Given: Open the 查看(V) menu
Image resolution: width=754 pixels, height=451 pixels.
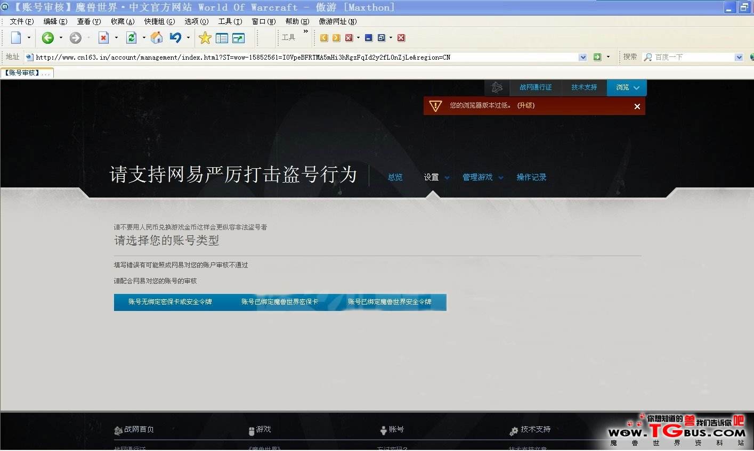Looking at the screenshot, I should click(89, 22).
